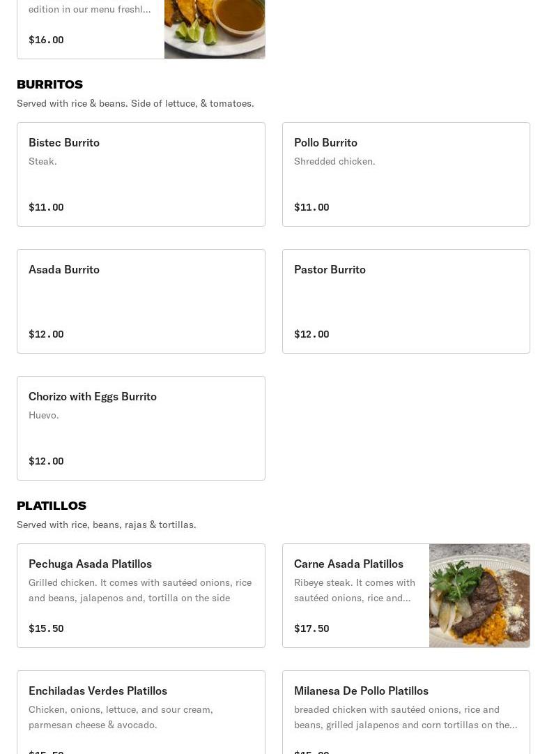Click the breaded chicken description text
The width and height of the screenshot is (547, 754).
405,717
